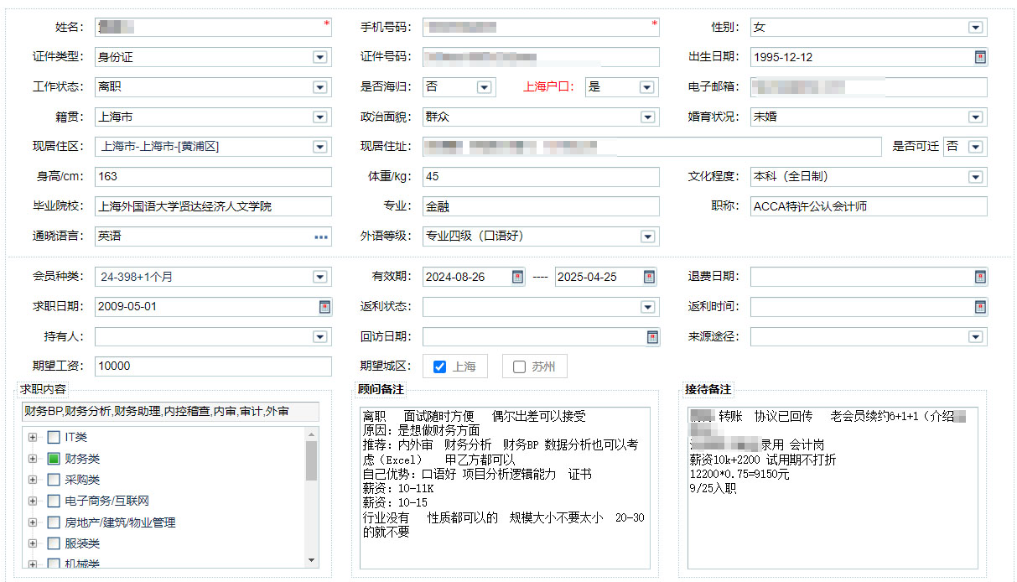The width and height of the screenshot is (1017, 582).
Task: Click the 求职内容 tree scrollbar up arrow
Action: coord(312,434)
